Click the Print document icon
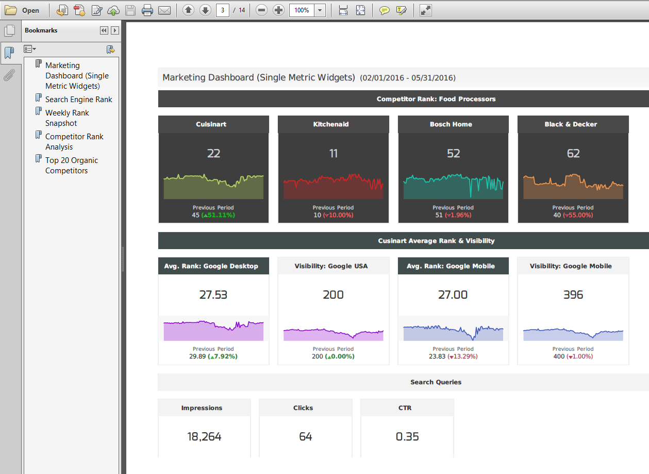 pyautogui.click(x=147, y=10)
